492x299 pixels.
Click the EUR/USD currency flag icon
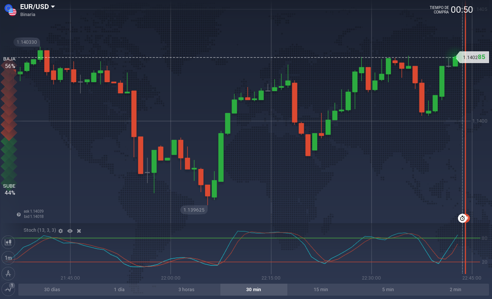(x=10, y=10)
